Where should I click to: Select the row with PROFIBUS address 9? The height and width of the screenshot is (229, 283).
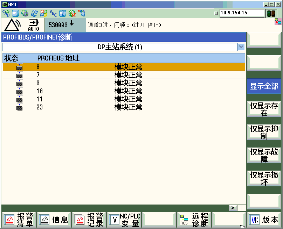124,83
